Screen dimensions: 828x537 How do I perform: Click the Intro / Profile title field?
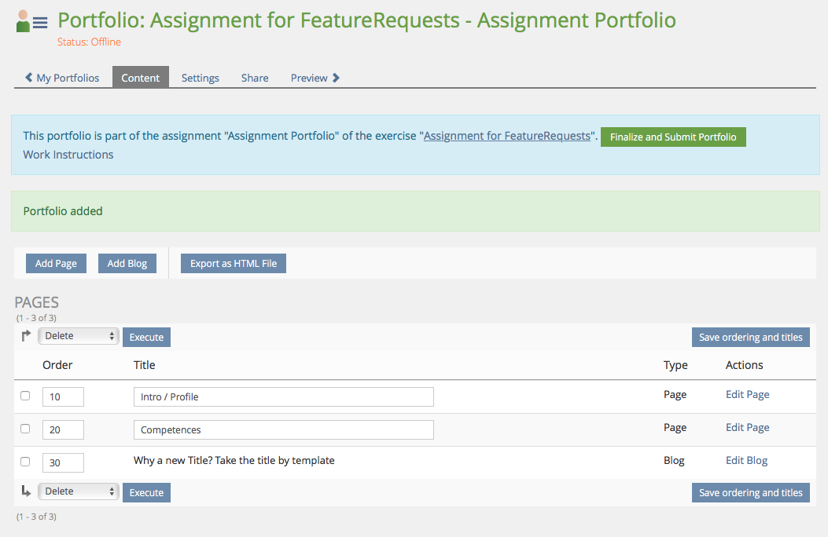(283, 397)
